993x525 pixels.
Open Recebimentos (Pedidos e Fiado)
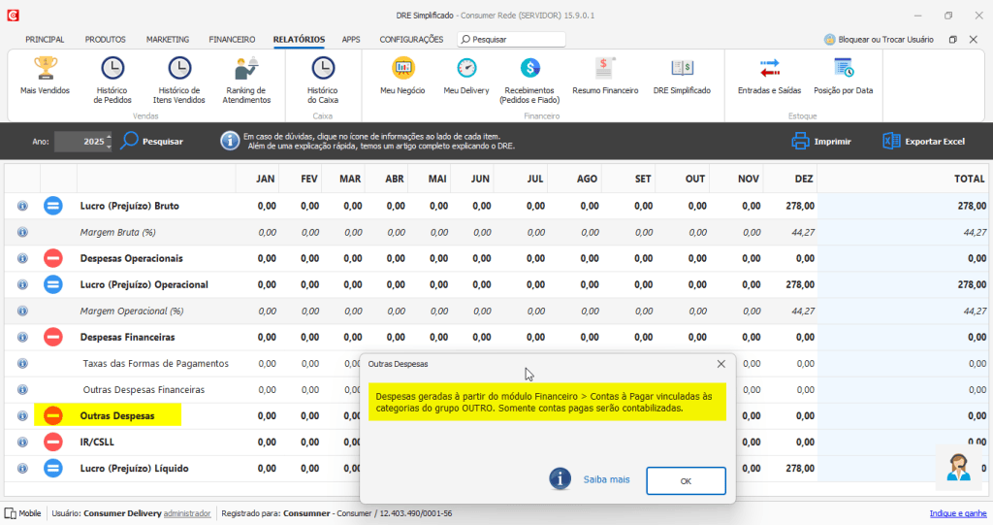point(529,80)
